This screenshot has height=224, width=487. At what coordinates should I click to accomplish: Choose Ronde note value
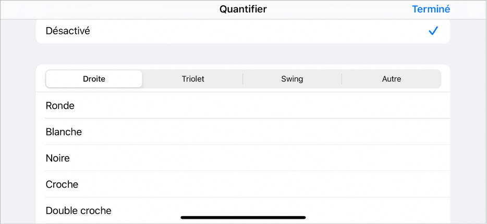click(x=60, y=106)
